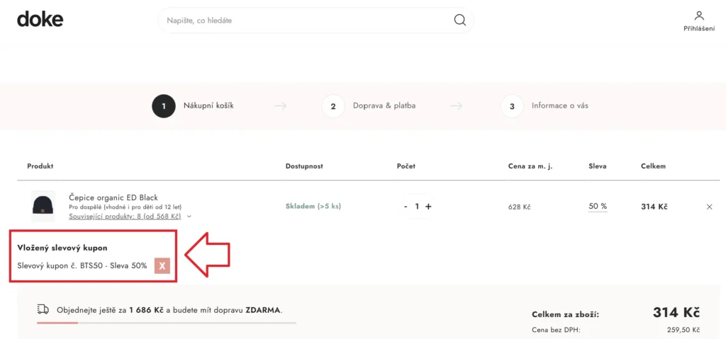Viewport: 726px width, 339px height.
Task: Click the delivery truck icon
Action: pos(43,309)
